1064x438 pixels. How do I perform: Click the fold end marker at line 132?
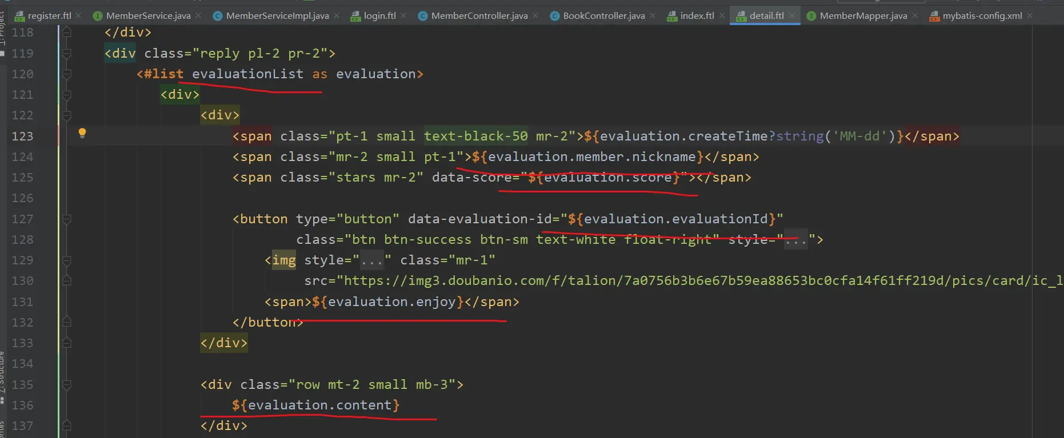67,323
